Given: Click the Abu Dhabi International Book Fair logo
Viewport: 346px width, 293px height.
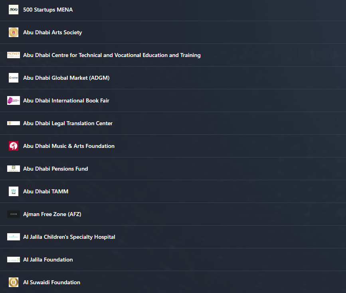Looking at the screenshot, I should pyautogui.click(x=14, y=100).
